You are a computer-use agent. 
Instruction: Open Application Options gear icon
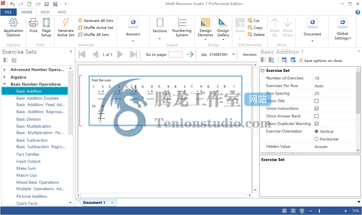[x=13, y=23]
